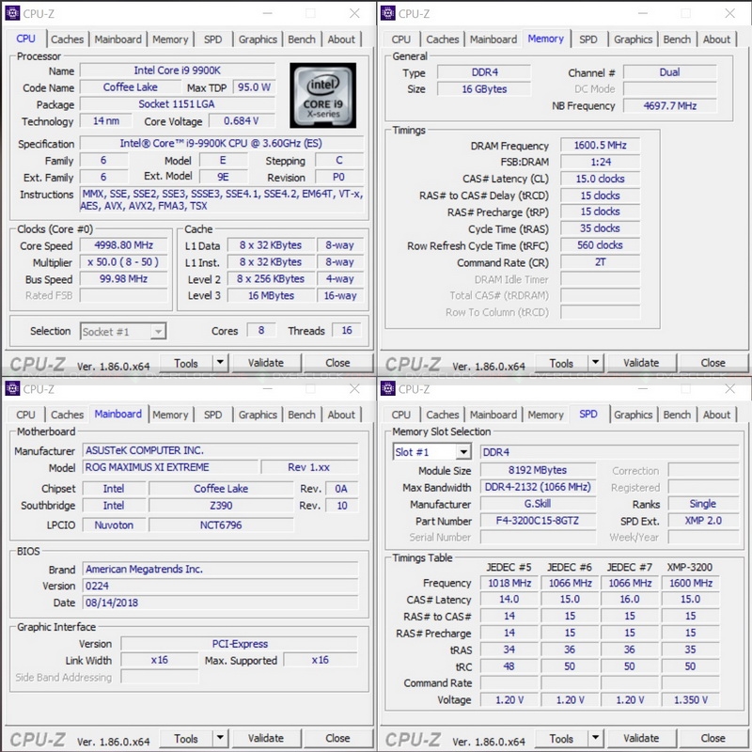This screenshot has height=752, width=752.
Task: Click Validate button in CPU window
Action: click(266, 363)
